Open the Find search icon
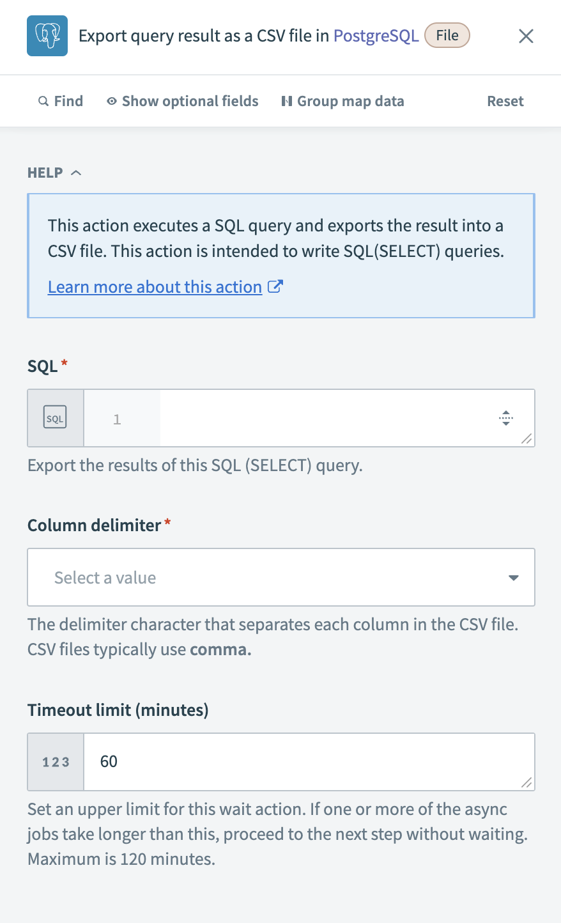561x923 pixels. pos(42,101)
